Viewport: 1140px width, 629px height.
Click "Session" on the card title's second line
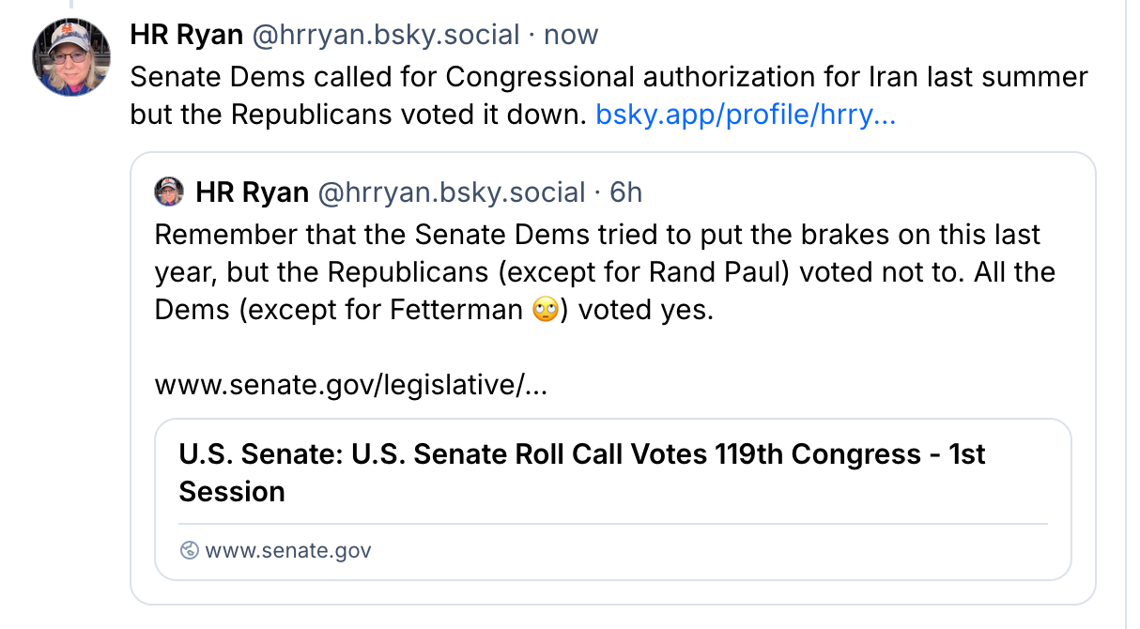pyautogui.click(x=232, y=492)
